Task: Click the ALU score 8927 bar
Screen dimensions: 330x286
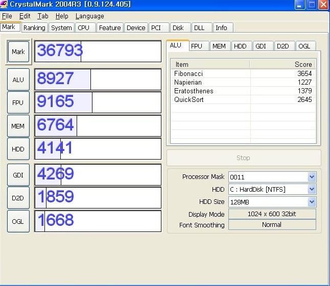Action: click(x=98, y=80)
